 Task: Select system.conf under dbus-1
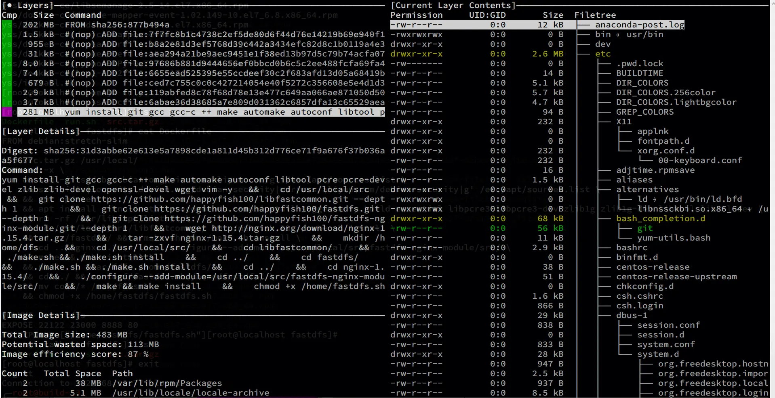click(666, 344)
